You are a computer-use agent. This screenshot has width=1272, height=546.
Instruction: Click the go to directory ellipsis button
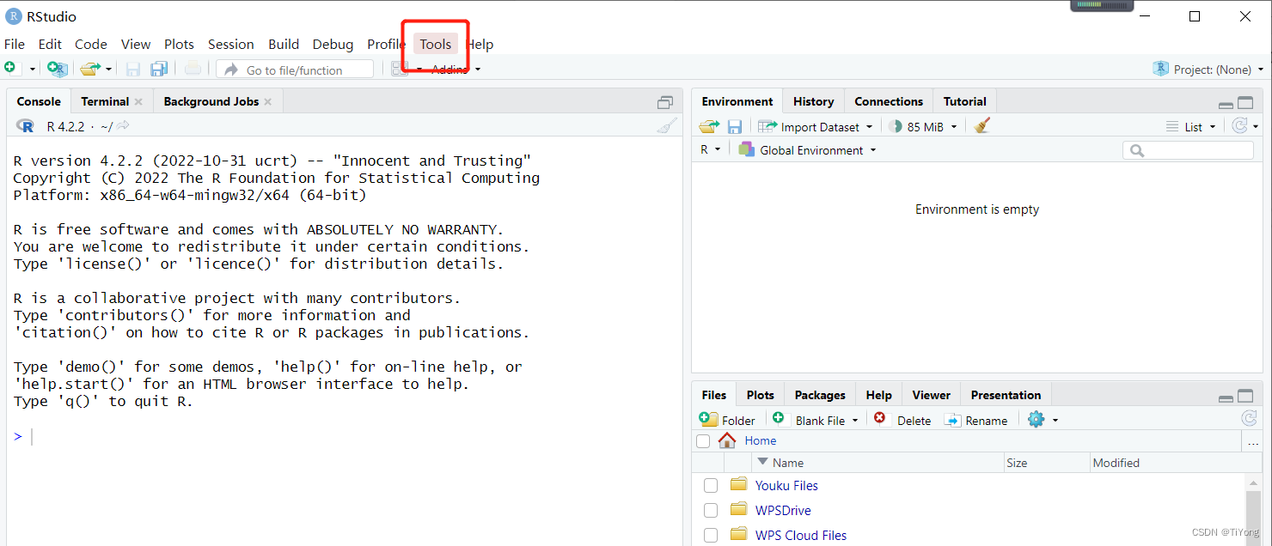pyautogui.click(x=1252, y=441)
